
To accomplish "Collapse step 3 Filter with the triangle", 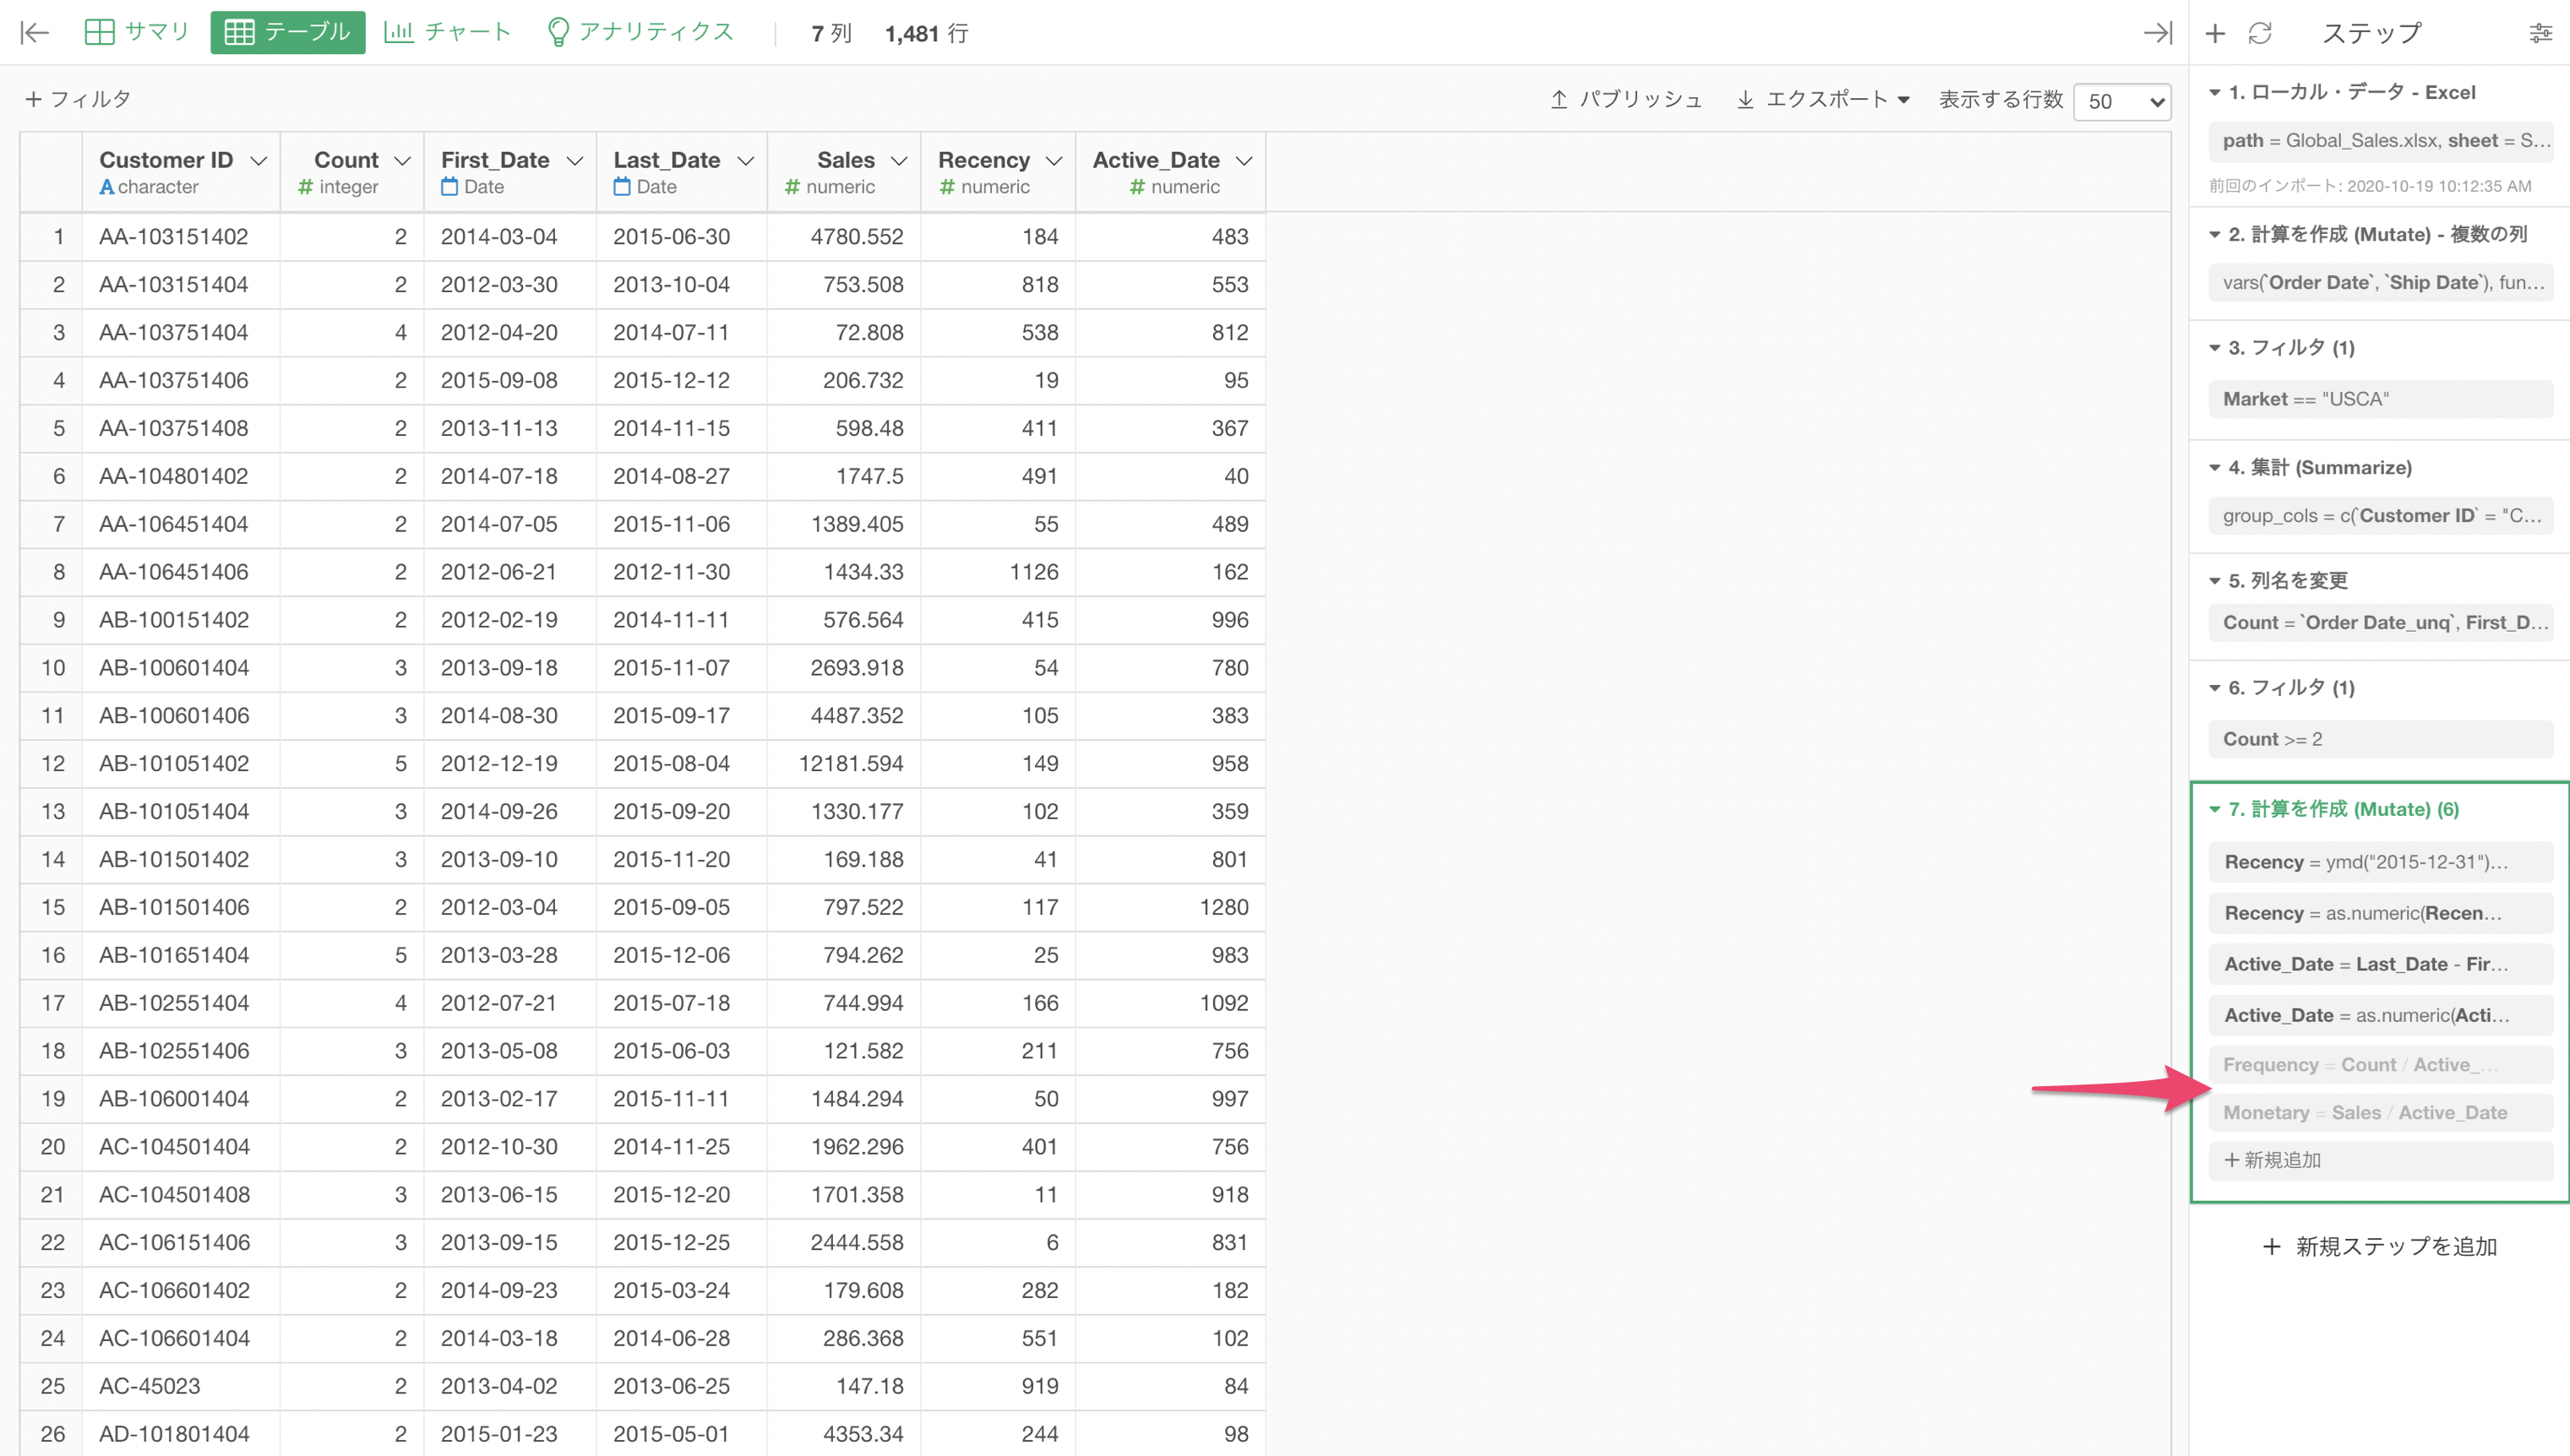I will [x=2215, y=348].
